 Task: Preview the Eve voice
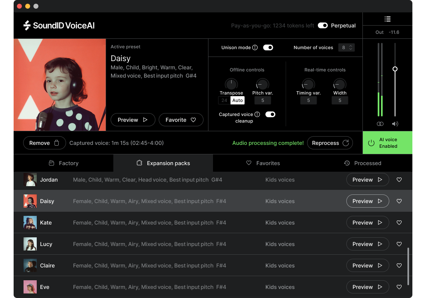(367, 287)
